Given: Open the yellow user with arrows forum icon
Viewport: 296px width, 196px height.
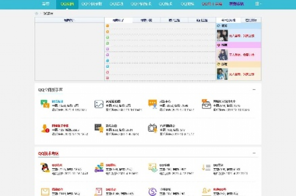Looking at the screenshot, I should [x=206, y=191].
